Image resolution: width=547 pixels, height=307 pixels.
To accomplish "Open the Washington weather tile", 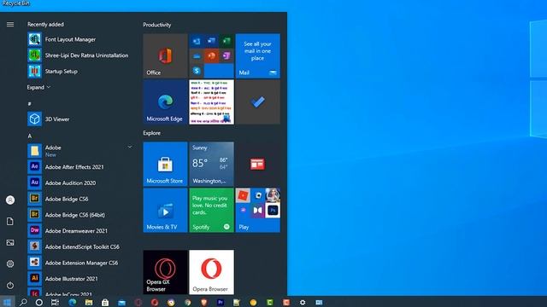I will [x=211, y=164].
